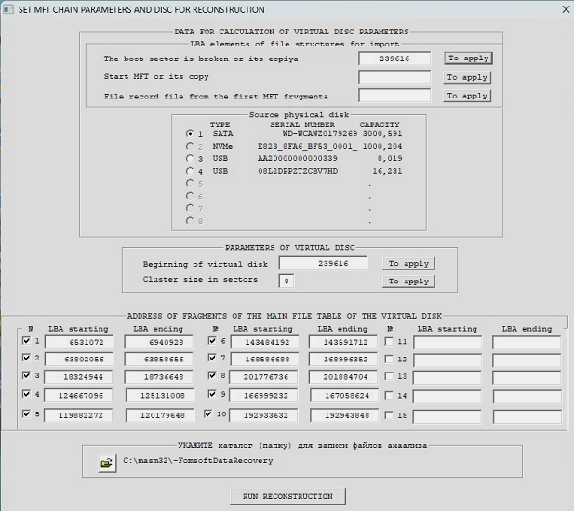Focus fragment 15 LBA ending field
Viewport: 574px width, 511px height.
coord(527,417)
